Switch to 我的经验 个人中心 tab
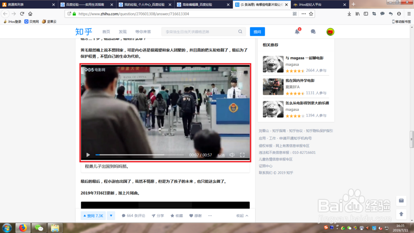Screen dimensions: 414x233 pos(144,5)
